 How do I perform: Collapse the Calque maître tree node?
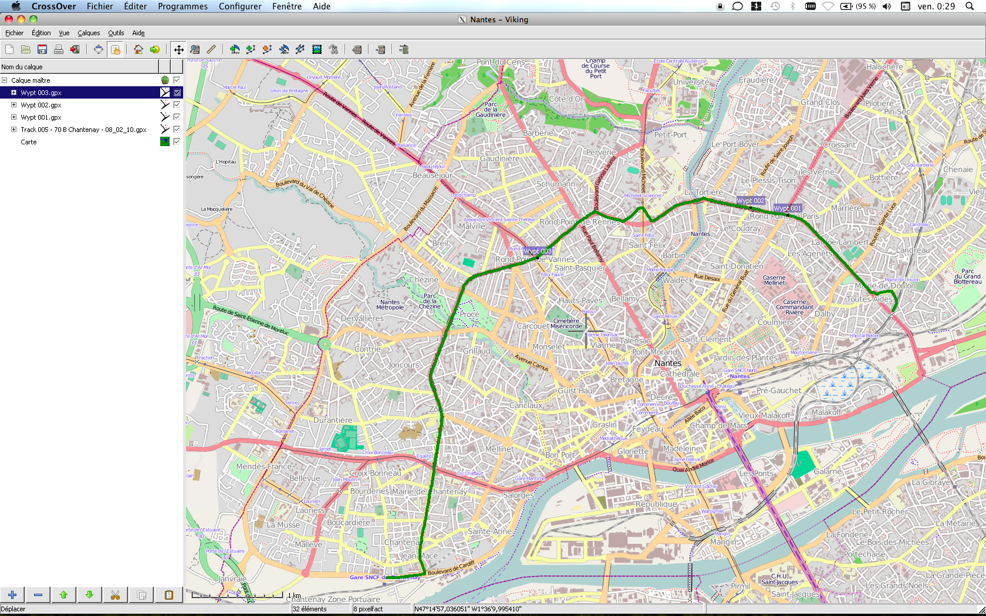pyautogui.click(x=4, y=80)
